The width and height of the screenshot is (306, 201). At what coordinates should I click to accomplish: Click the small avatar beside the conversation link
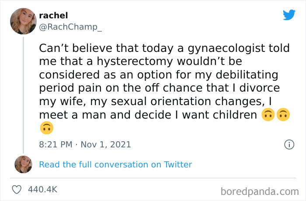click(x=24, y=164)
